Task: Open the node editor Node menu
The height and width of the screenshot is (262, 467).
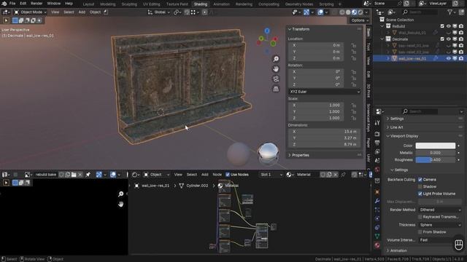Action: pyautogui.click(x=217, y=175)
